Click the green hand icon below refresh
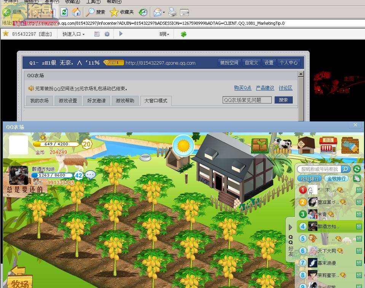365x288 pixels. [x=357, y=179]
